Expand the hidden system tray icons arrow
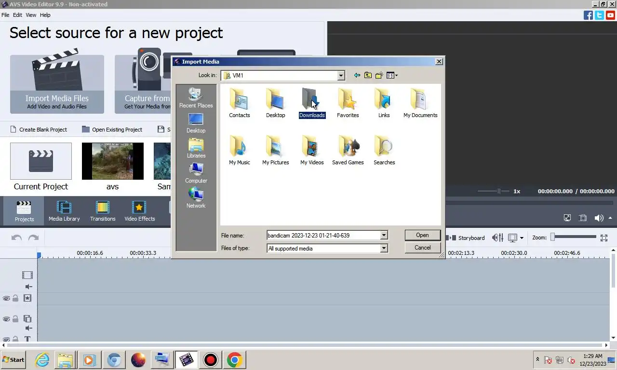This screenshot has width=617, height=370. 537,359
